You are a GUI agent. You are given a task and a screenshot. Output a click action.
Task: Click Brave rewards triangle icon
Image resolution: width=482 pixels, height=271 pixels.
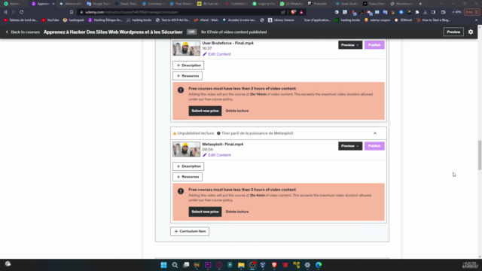301,12
